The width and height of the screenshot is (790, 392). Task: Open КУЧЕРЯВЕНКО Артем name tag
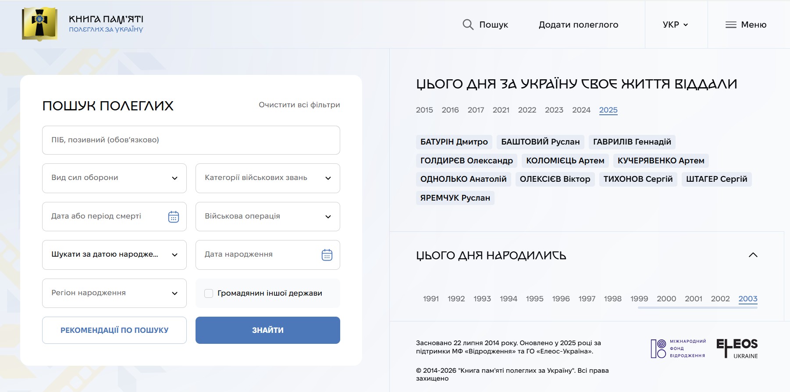[661, 161]
